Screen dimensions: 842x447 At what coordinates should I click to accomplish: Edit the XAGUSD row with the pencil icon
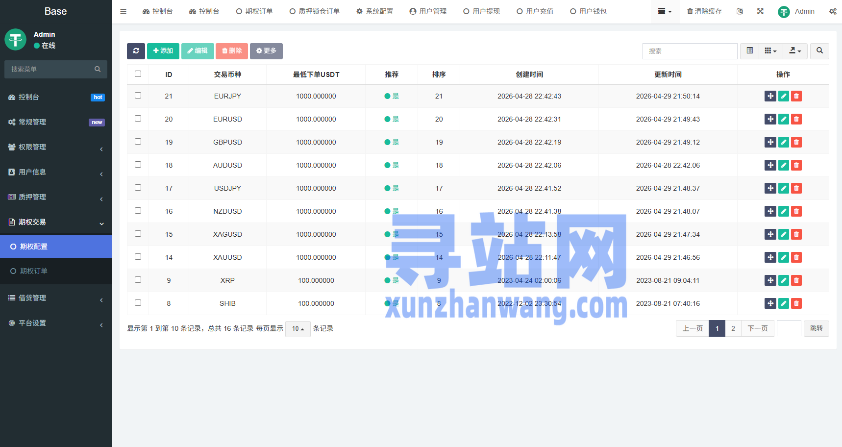(784, 234)
